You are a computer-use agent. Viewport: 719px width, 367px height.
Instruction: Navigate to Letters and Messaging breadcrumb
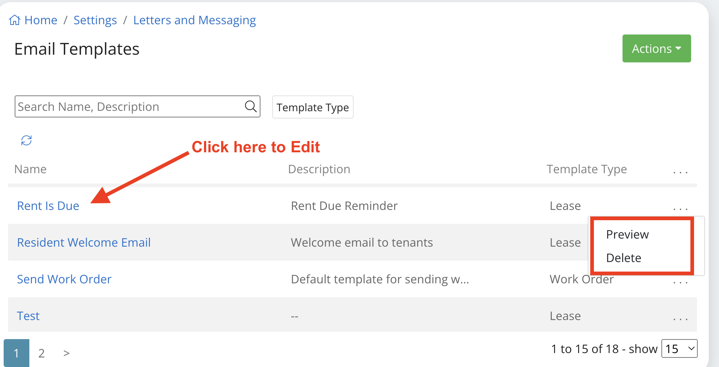coord(194,20)
